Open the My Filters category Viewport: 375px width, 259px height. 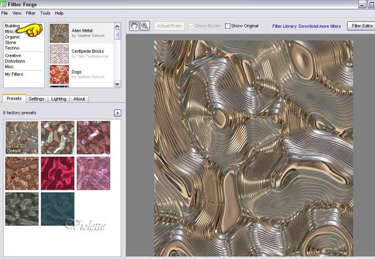pyautogui.click(x=15, y=74)
